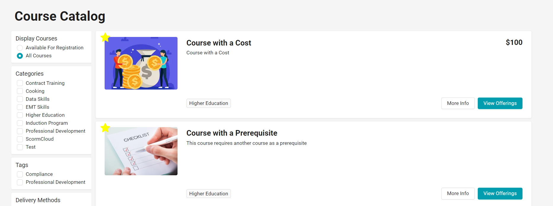Viewport: 553px width, 206px height.
Task: Enable the Data Skills filter
Action: [20, 99]
